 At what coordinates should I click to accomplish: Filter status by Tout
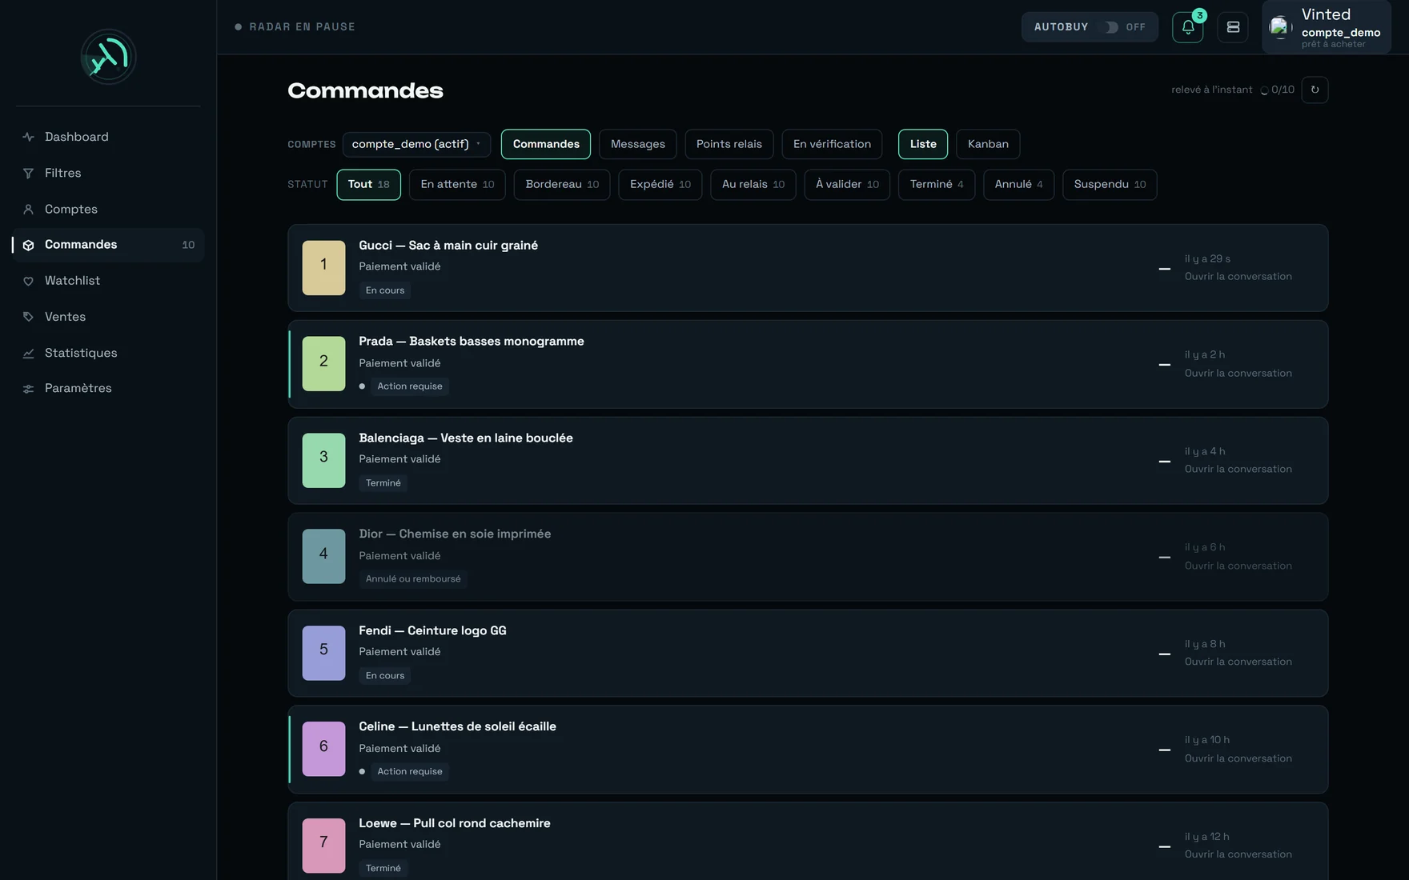pos(368,185)
